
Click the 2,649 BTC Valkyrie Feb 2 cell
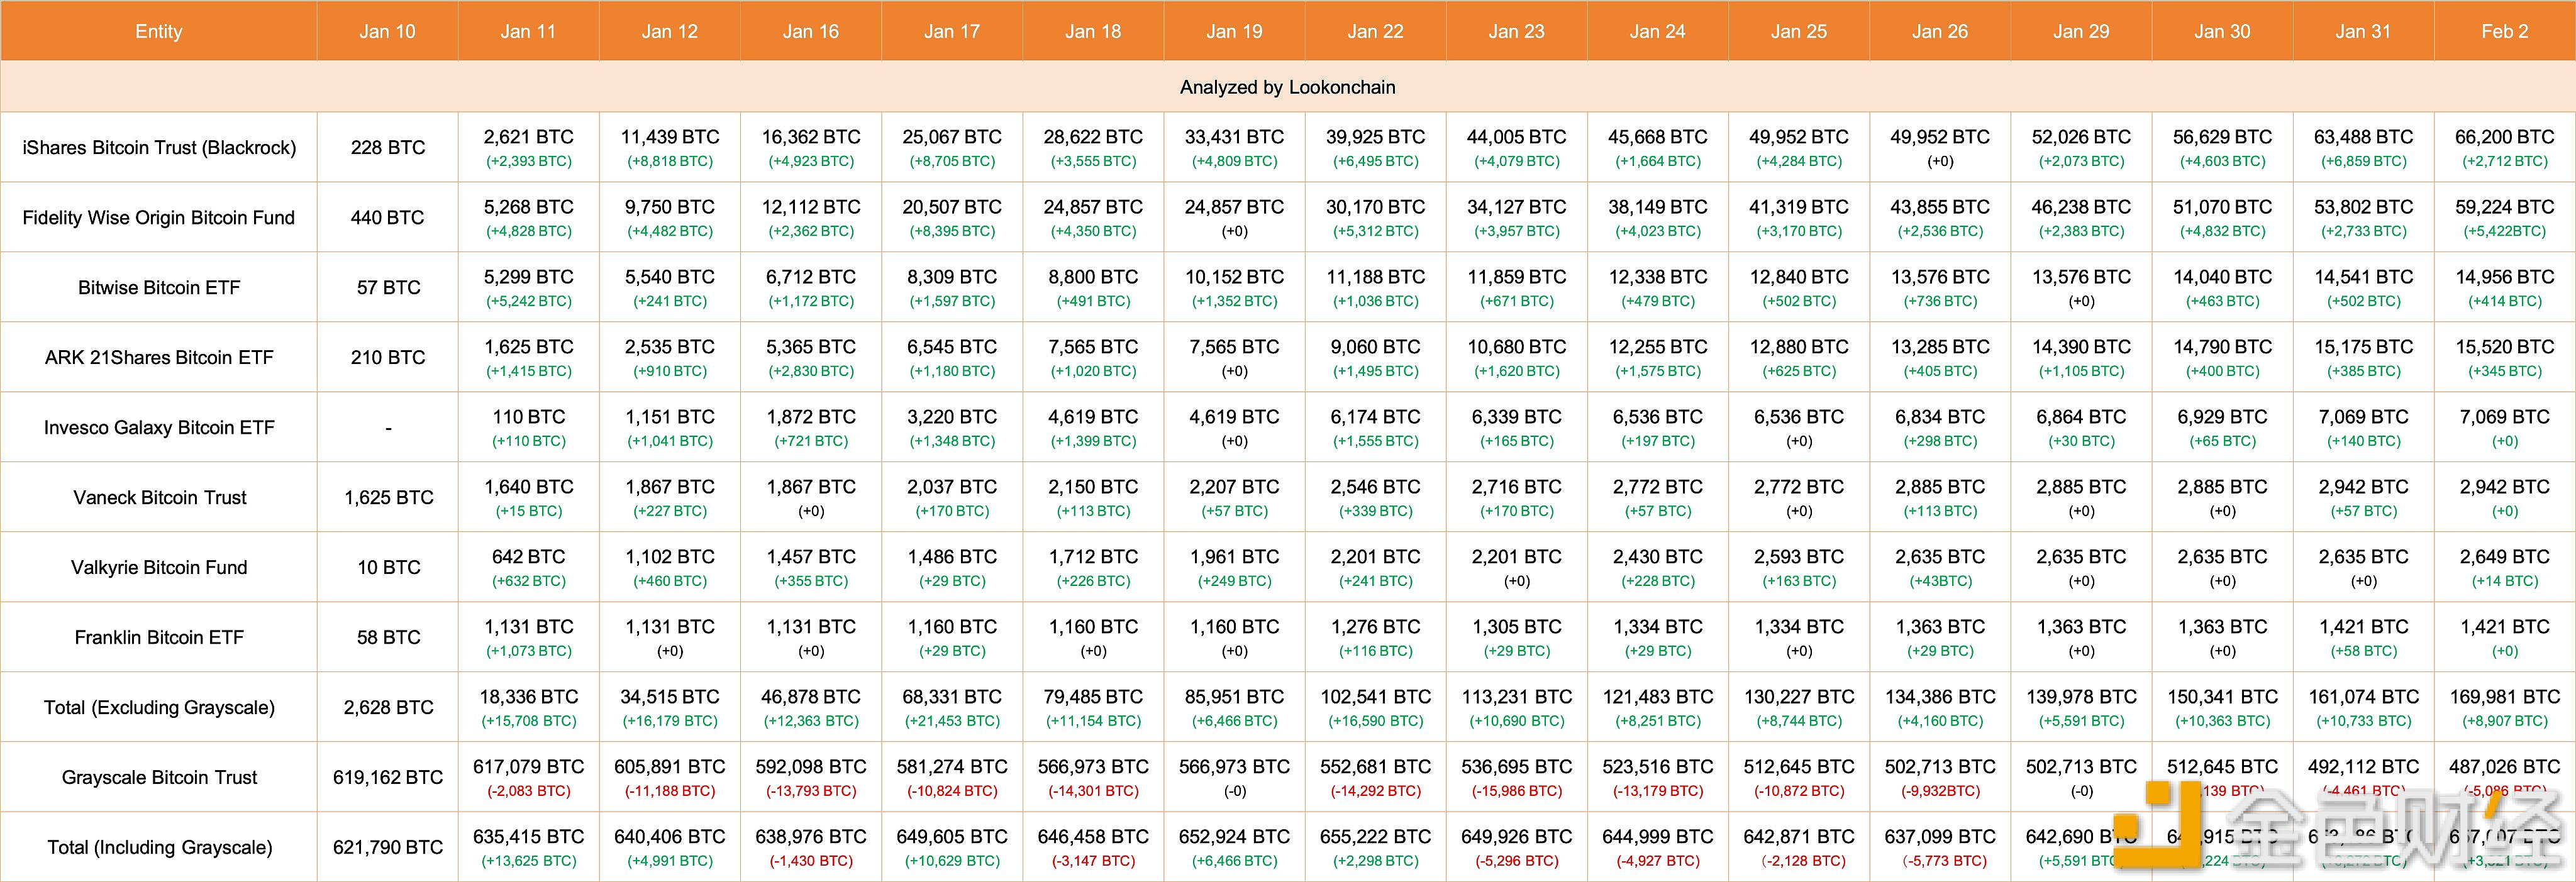(2505, 567)
